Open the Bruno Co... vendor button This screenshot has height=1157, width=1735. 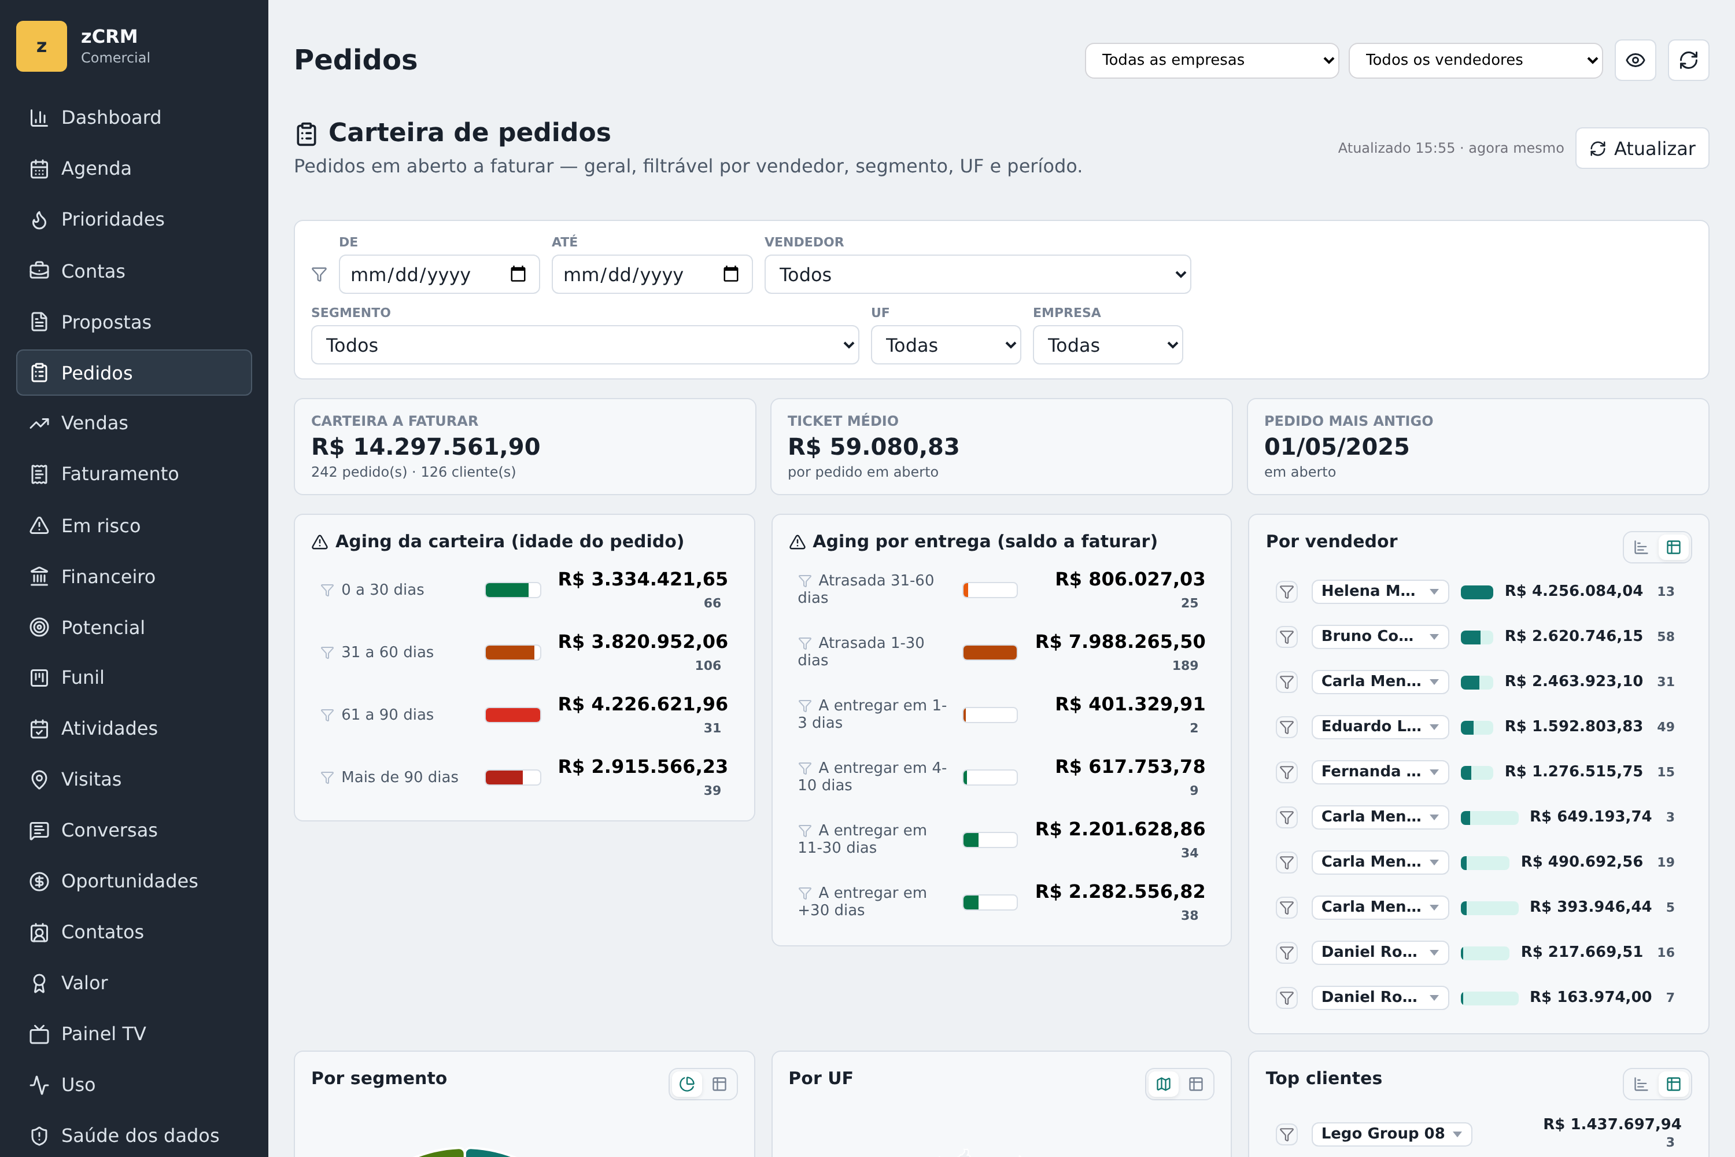pyautogui.click(x=1379, y=636)
